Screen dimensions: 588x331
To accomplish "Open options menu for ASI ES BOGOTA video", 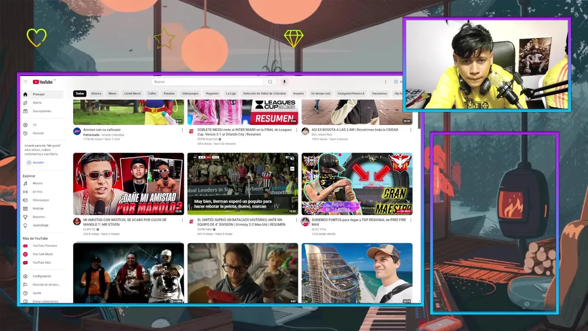I will 411,130.
